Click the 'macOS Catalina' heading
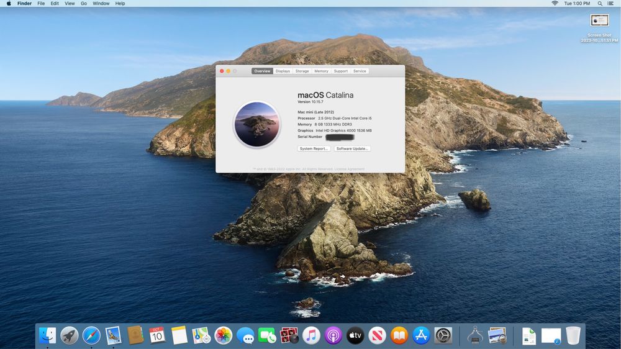 point(325,95)
